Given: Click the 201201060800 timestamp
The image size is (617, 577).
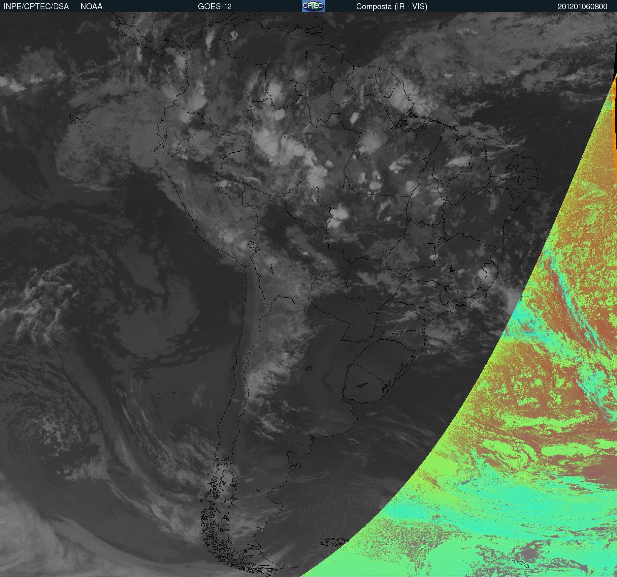Looking at the screenshot, I should [582, 7].
